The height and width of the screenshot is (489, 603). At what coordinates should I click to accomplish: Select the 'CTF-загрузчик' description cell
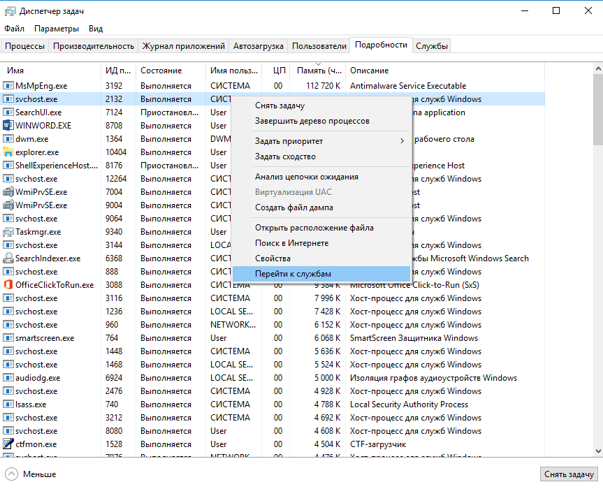point(377,444)
